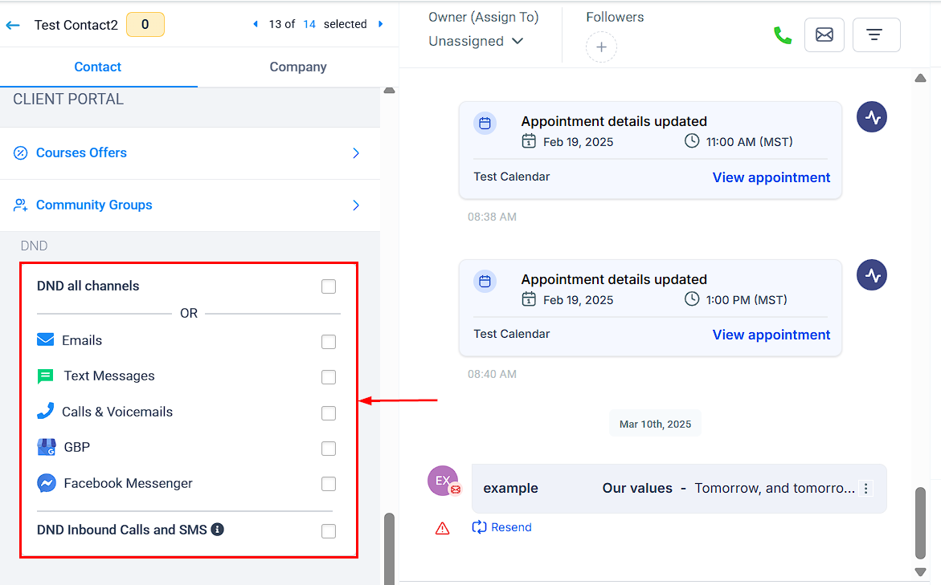Click the Followers label
Image resolution: width=941 pixels, height=585 pixels.
(x=615, y=18)
